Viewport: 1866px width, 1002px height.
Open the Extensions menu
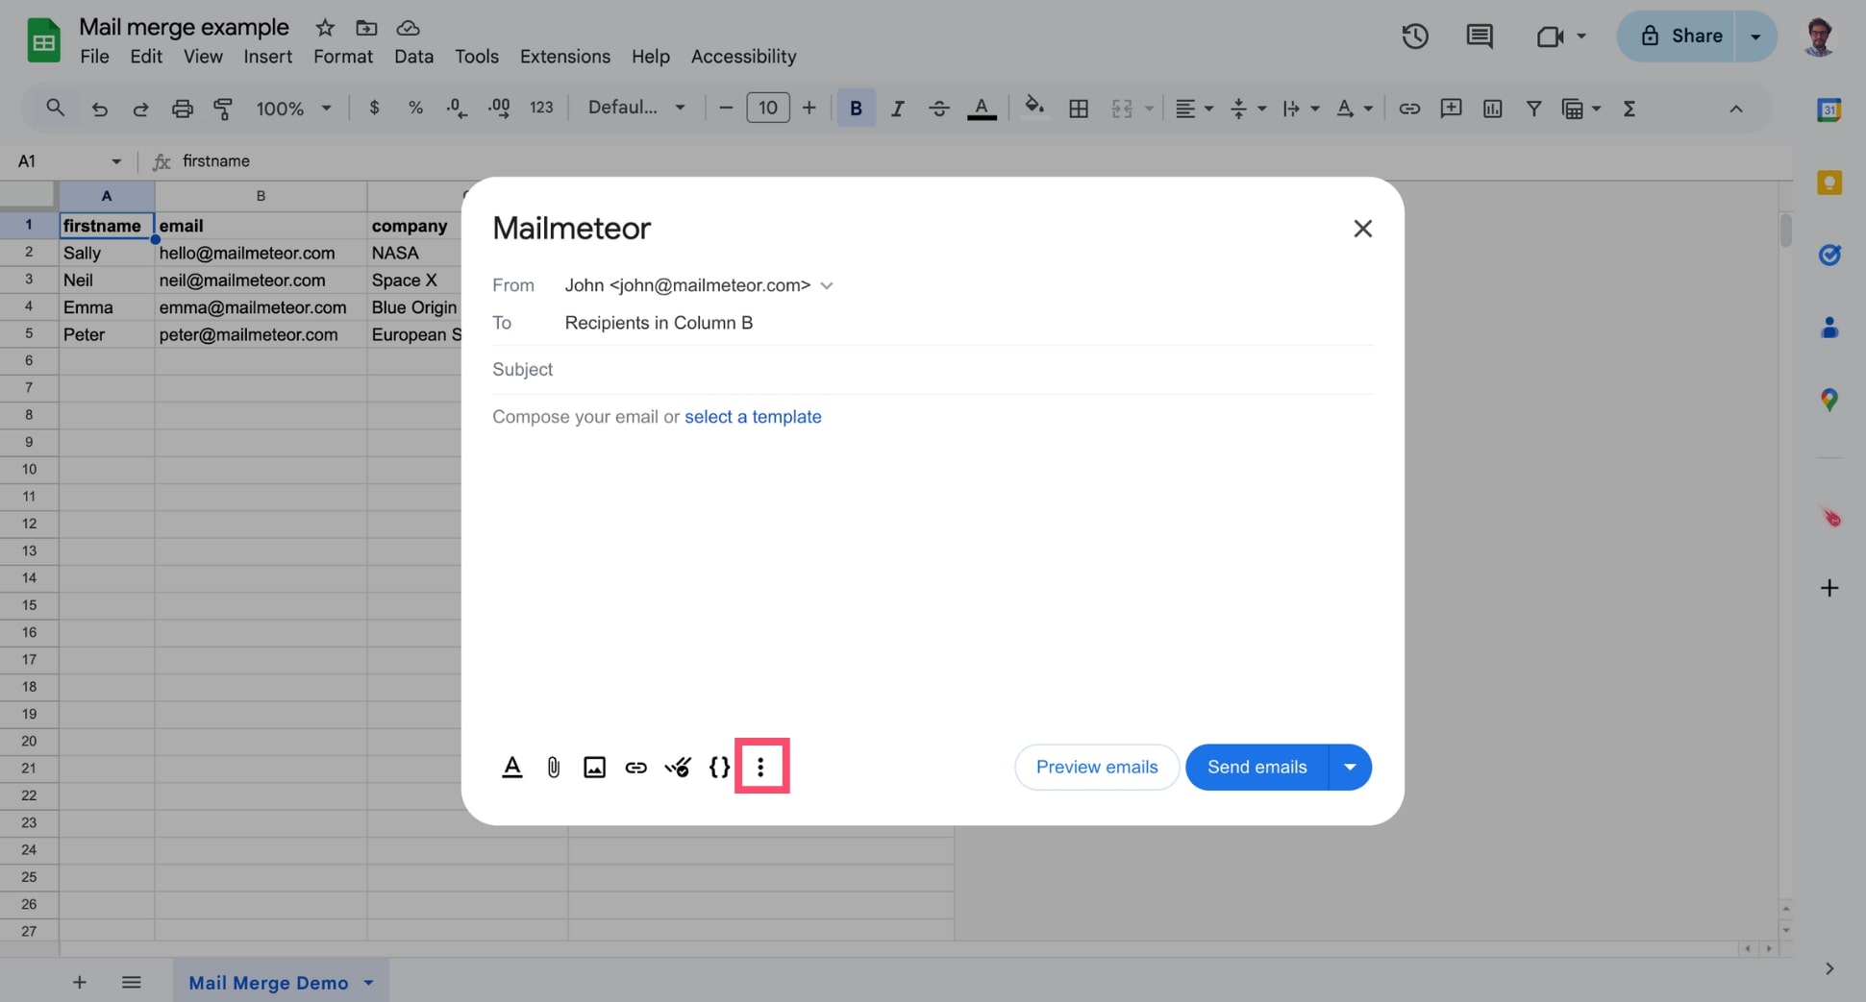coord(564,57)
